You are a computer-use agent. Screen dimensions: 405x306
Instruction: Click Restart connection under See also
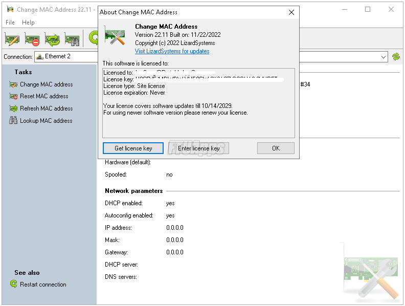coord(43,285)
